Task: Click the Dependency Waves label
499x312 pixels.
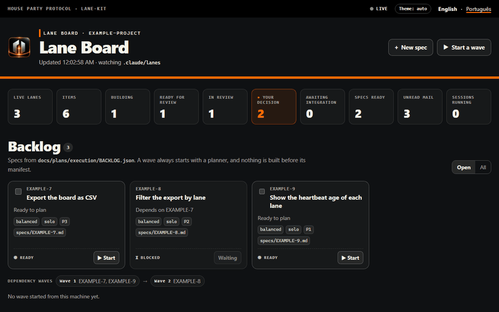Action: click(x=30, y=281)
